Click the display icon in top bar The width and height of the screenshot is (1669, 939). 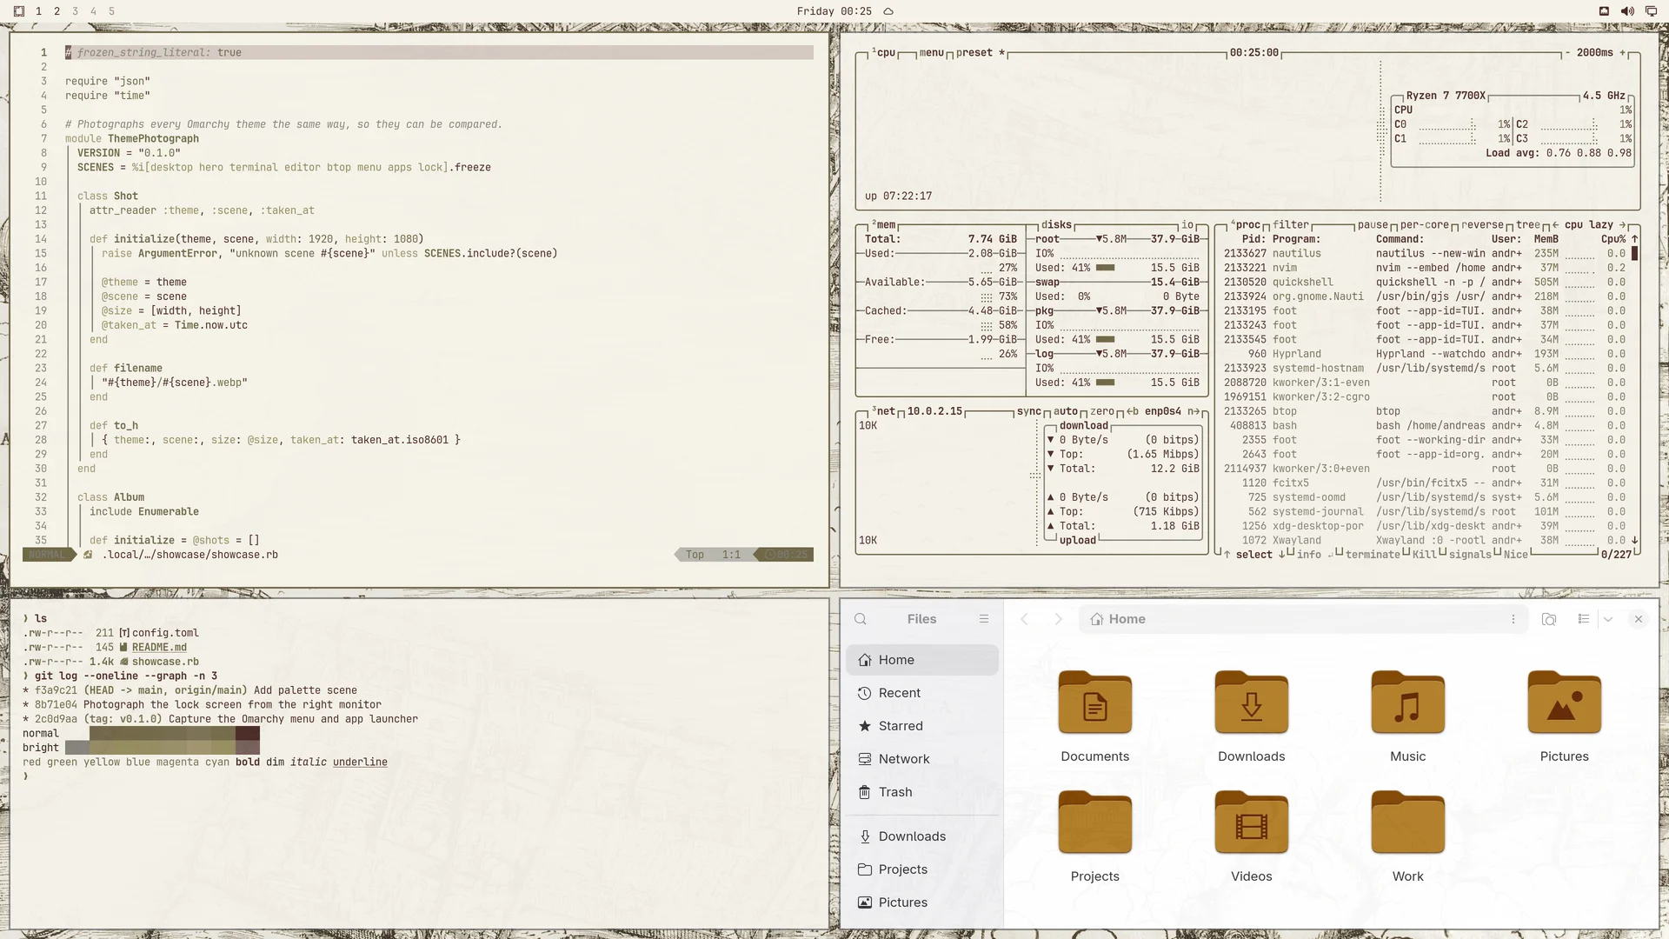1652,11
